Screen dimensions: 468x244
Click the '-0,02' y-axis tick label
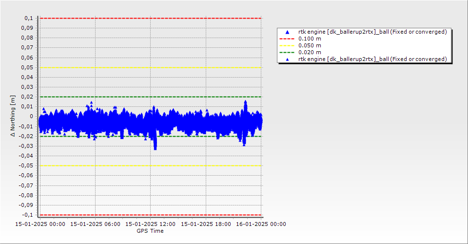coord(26,136)
